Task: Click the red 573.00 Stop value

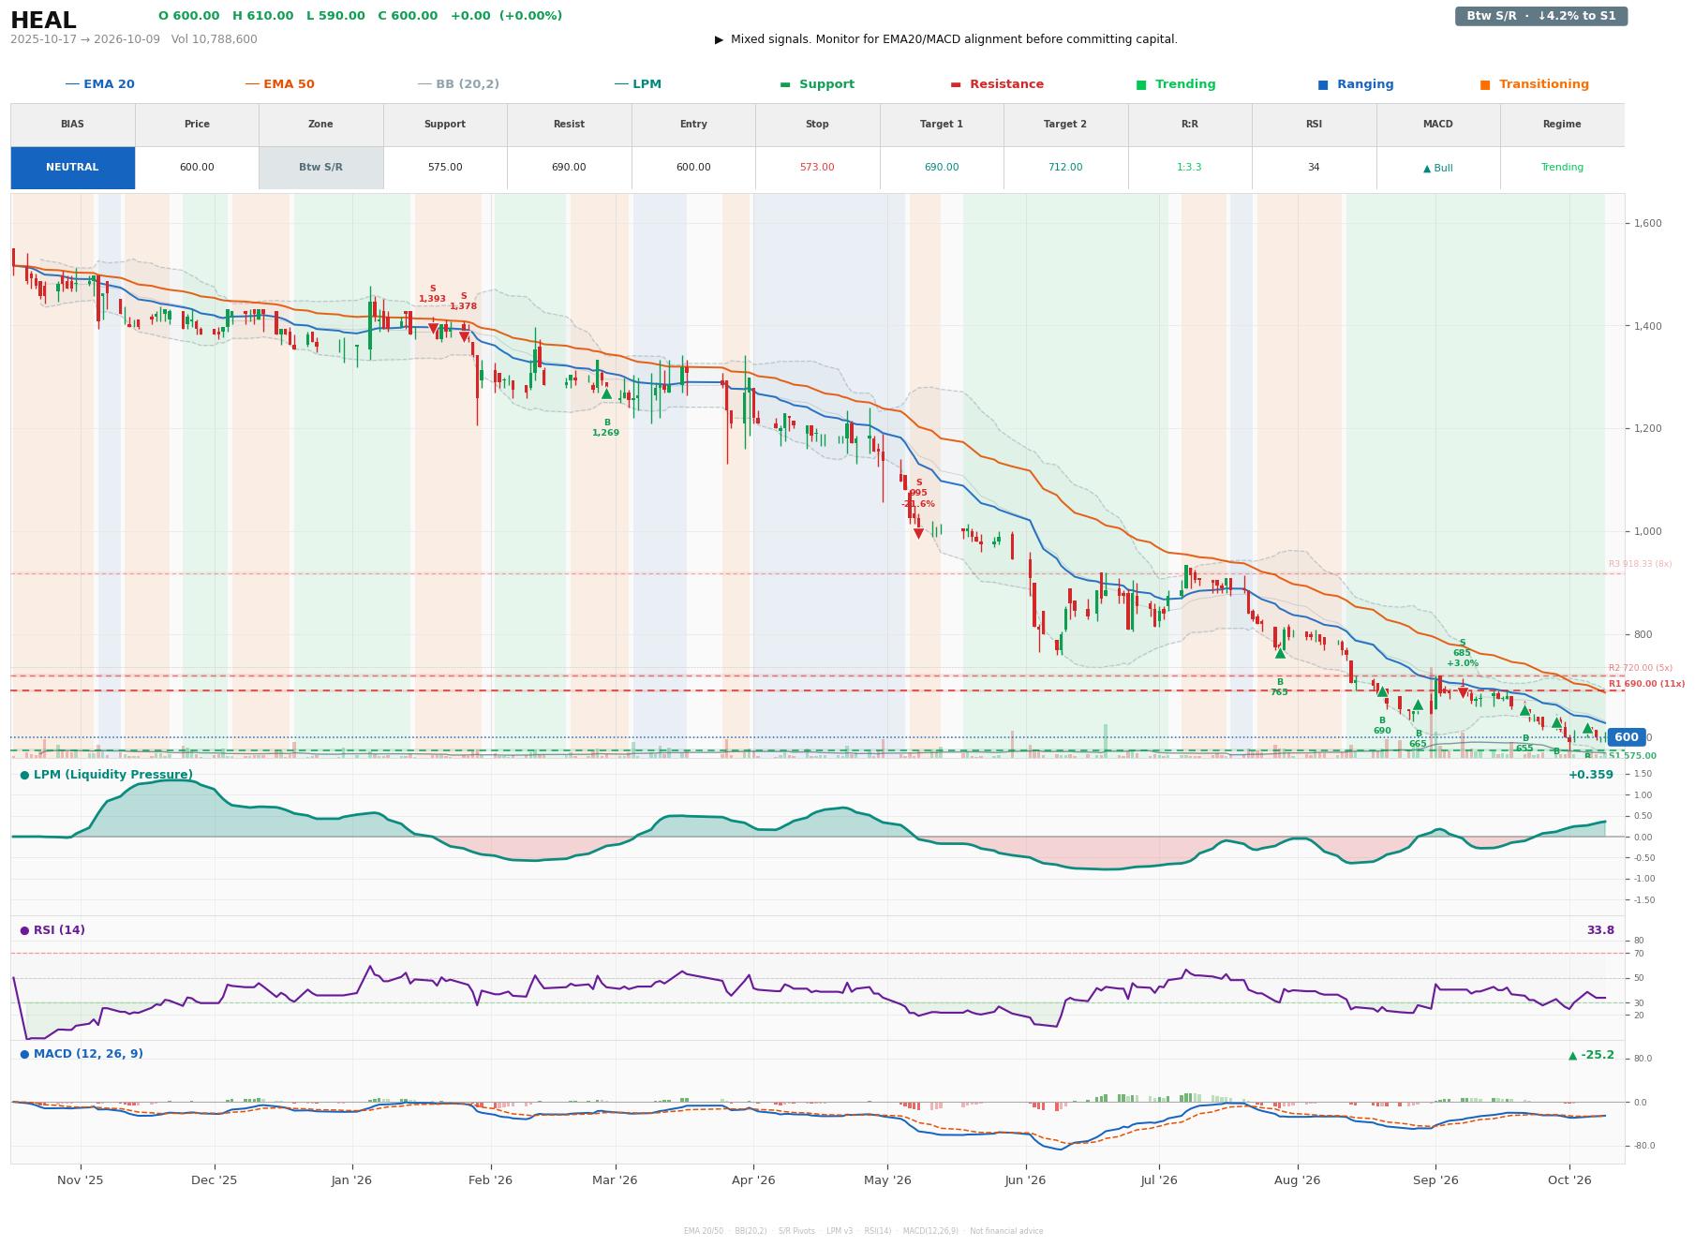Action: point(817,168)
